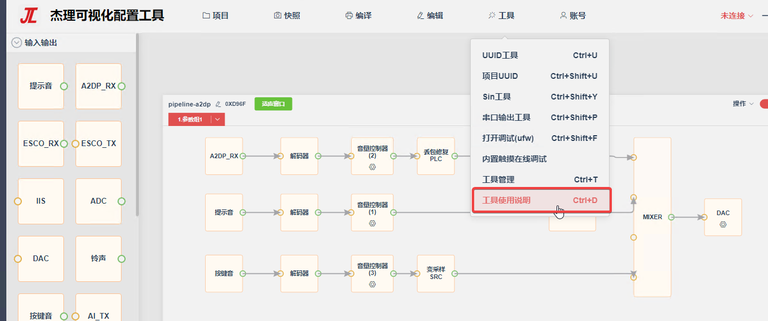Click the green output port of palette 铃声 block
768x321 pixels.
coord(122,259)
